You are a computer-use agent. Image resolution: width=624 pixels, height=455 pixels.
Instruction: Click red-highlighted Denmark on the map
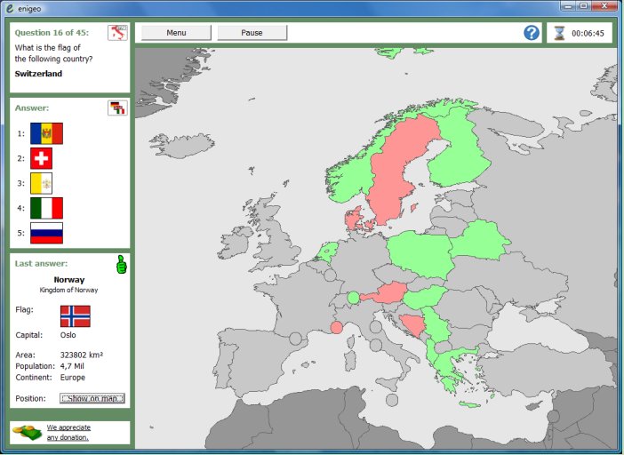(354, 220)
